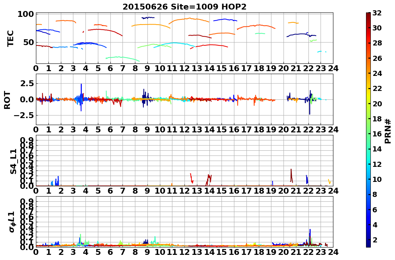
Task: Click colorbar tick label 28
Action: point(377,43)
